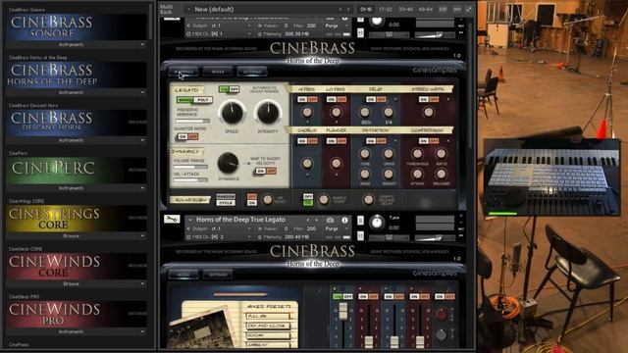The height and width of the screenshot is (353, 628).
Task: Click the Compression Threshold knob
Action: pos(417,154)
